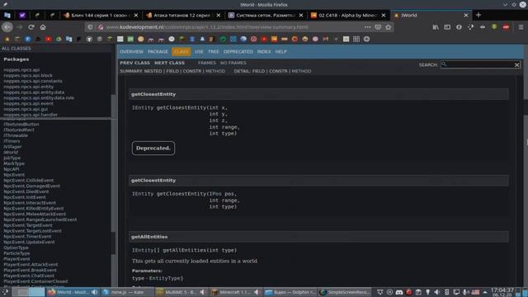Open ALL CLASSES link in sidebar
The image size is (528, 297).
click(16, 49)
